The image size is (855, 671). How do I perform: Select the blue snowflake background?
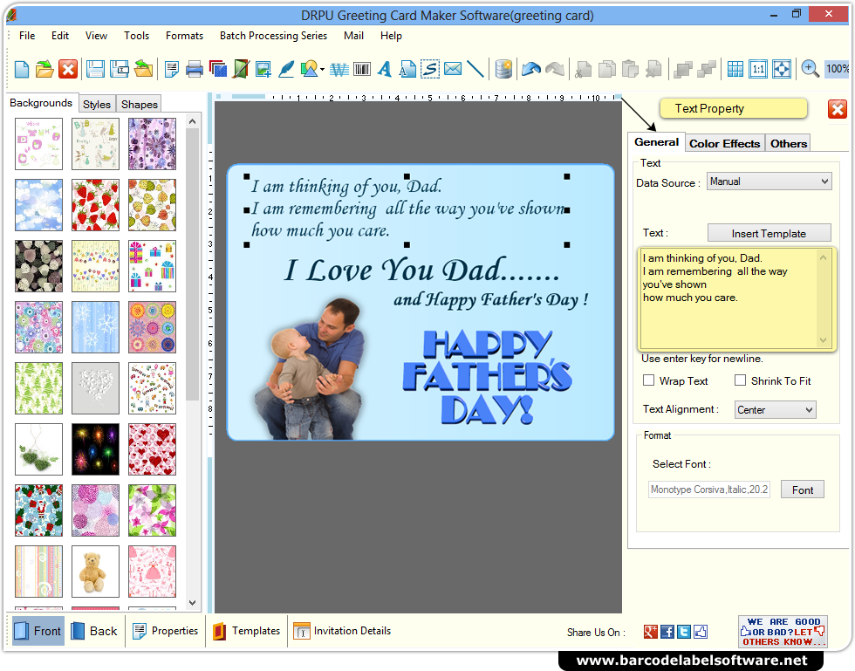(95, 327)
